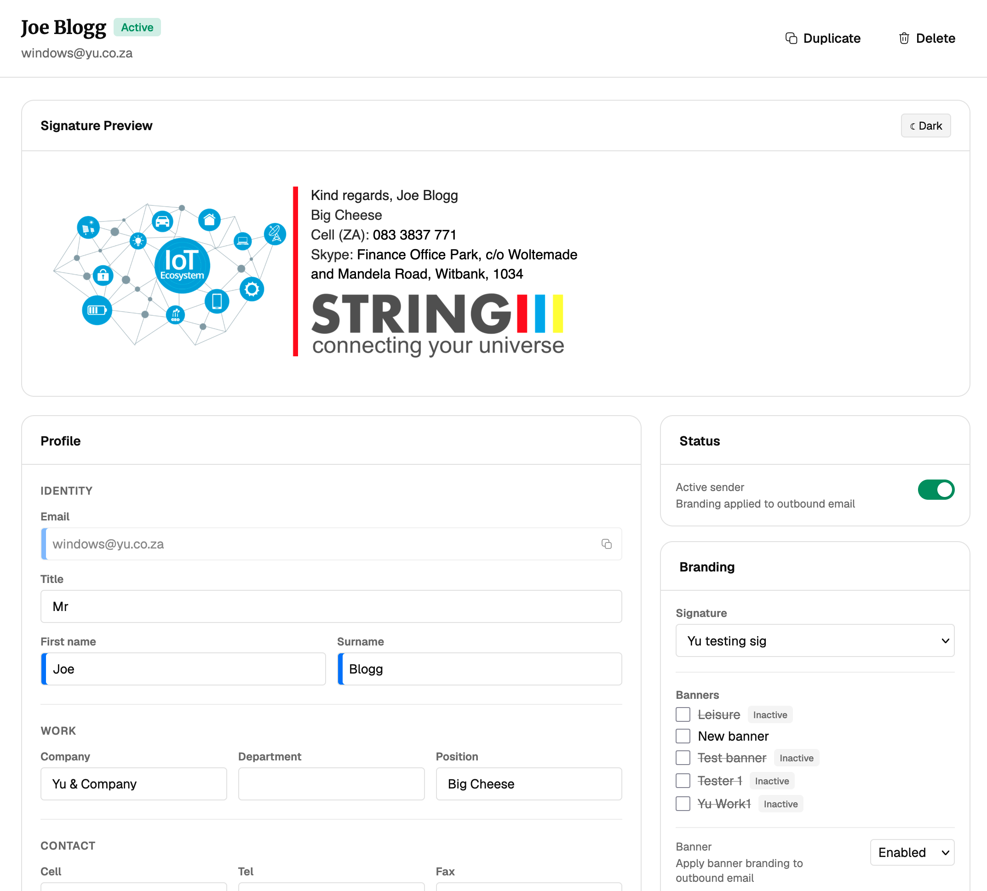Viewport: 987px width, 891px height.
Task: Copy the email address with the copy icon
Action: tap(606, 544)
